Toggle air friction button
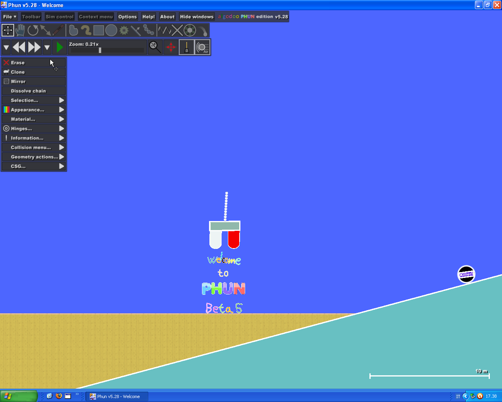 click(202, 48)
